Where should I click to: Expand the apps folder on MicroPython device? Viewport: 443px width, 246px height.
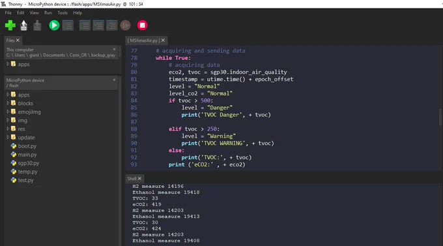[x=8, y=95]
